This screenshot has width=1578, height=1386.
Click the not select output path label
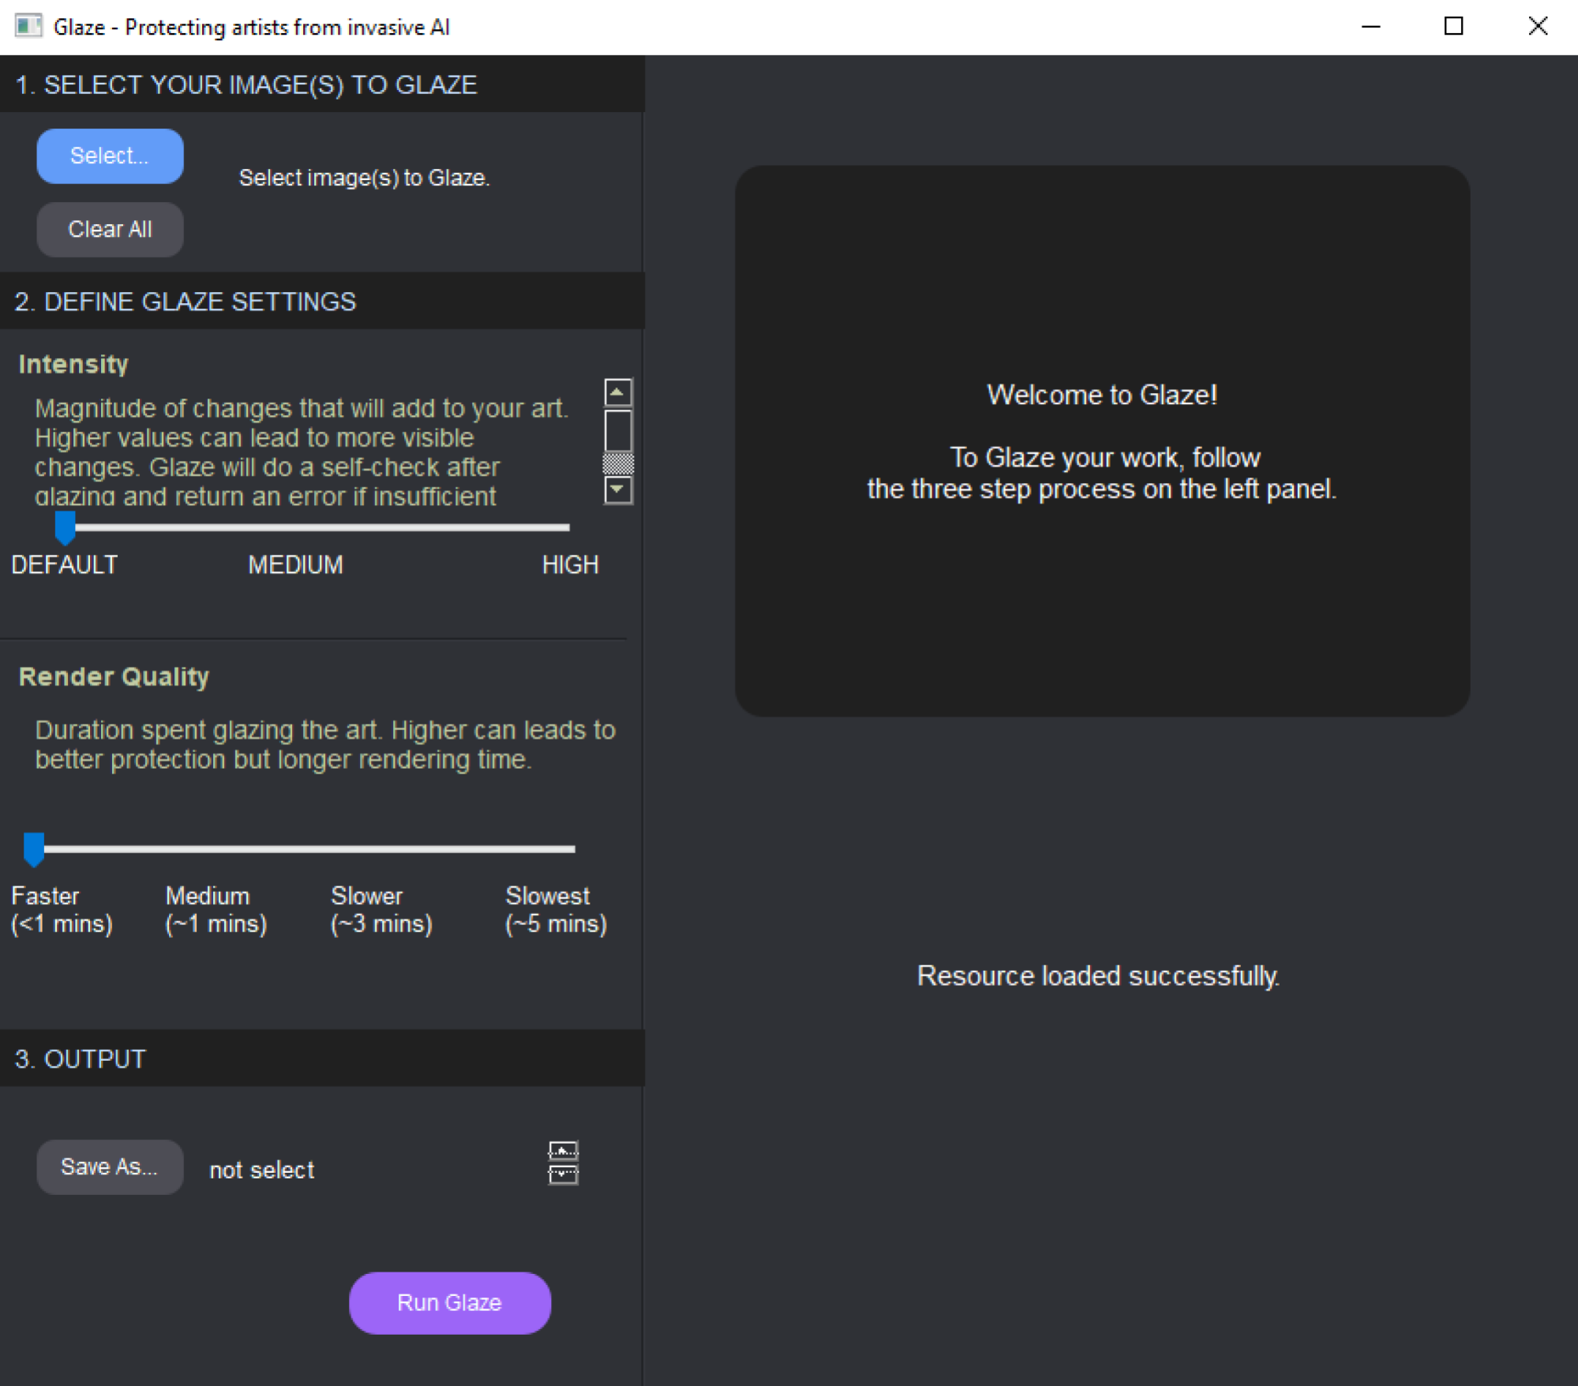[261, 1167]
